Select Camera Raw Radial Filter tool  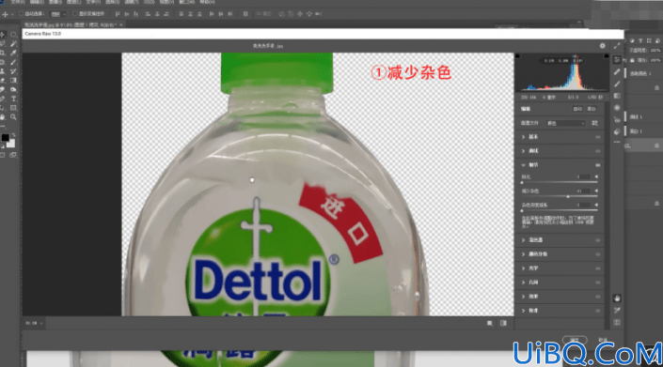click(x=617, y=108)
